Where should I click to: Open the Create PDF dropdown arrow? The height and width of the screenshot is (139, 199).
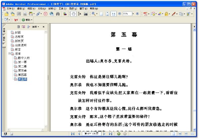coord(149,14)
